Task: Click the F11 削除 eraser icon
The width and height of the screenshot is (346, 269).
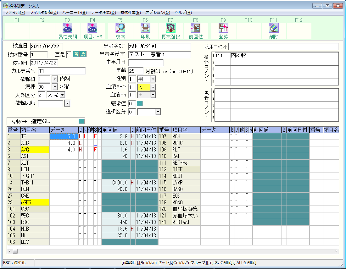Action: [x=274, y=28]
